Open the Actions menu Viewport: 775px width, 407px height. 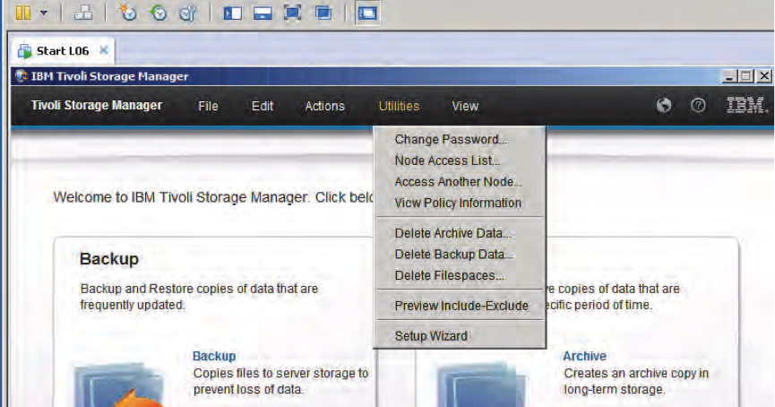pyautogui.click(x=324, y=106)
